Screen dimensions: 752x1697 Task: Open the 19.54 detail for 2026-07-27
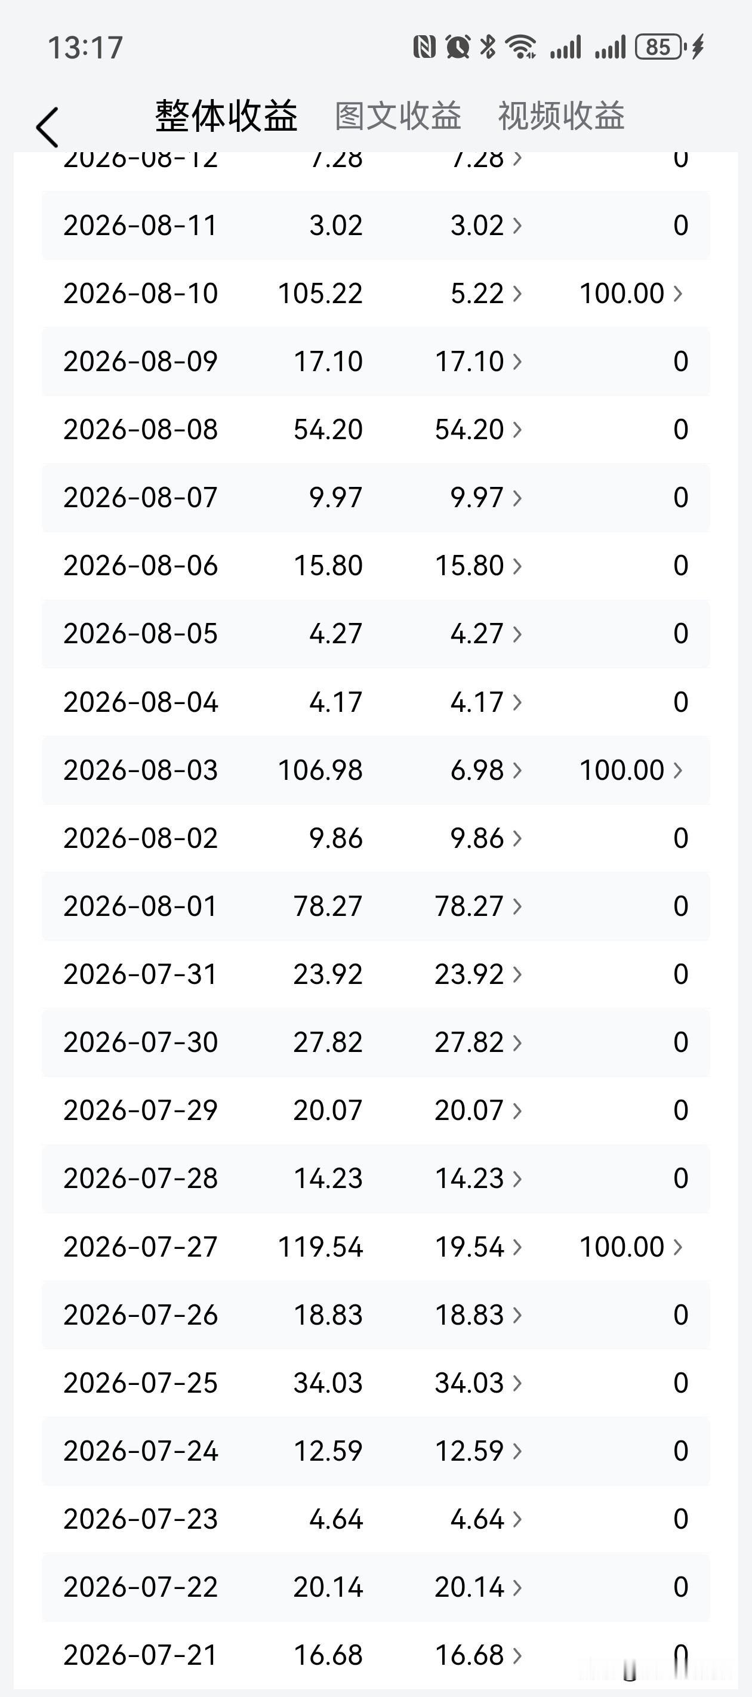click(479, 1246)
